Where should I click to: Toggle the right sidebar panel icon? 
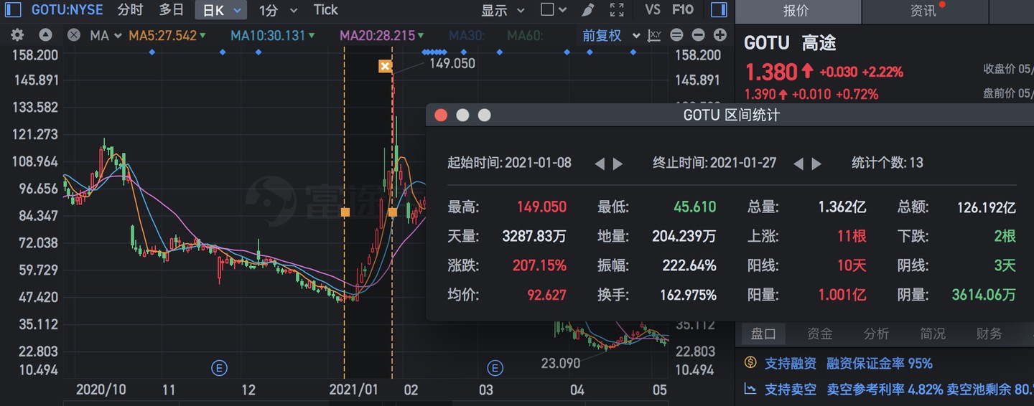pyautogui.click(x=718, y=10)
